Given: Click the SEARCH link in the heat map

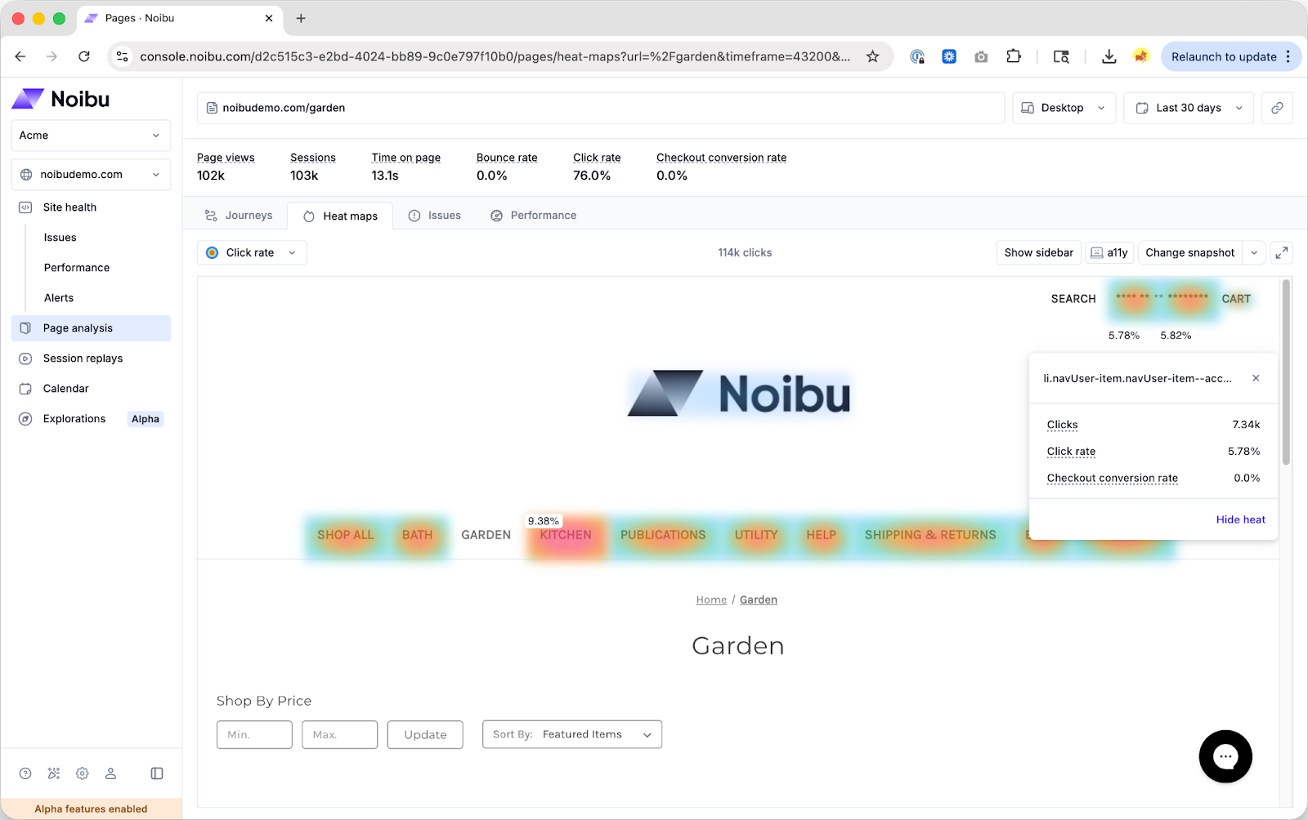Looking at the screenshot, I should (x=1073, y=299).
